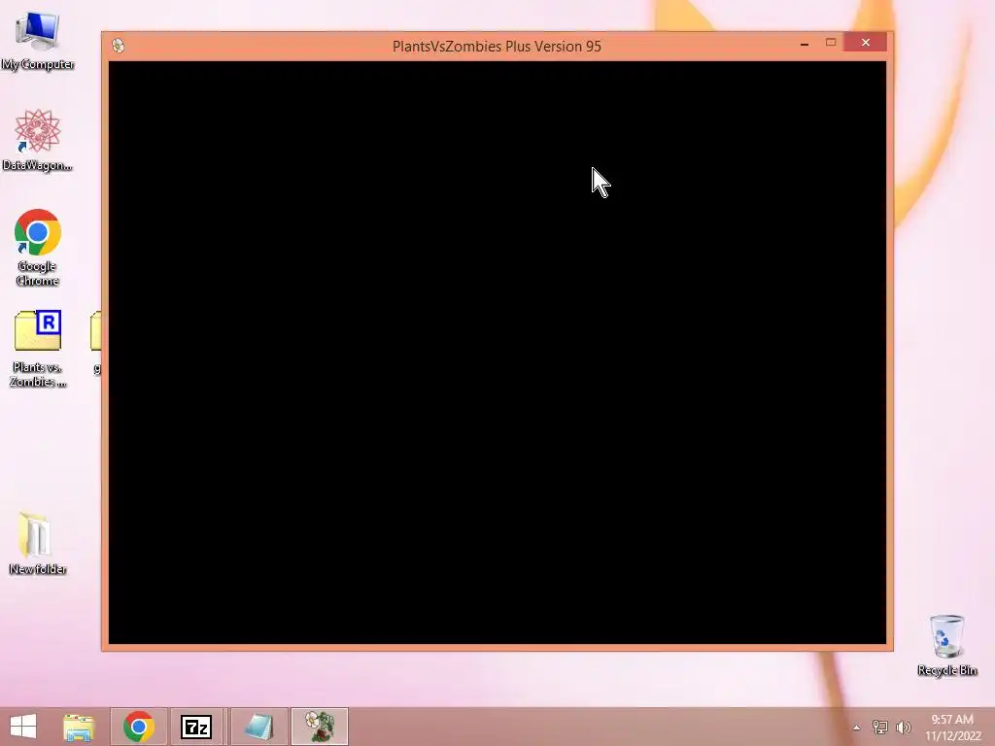Maximize the PlantsVsZombies Plus window

[831, 43]
